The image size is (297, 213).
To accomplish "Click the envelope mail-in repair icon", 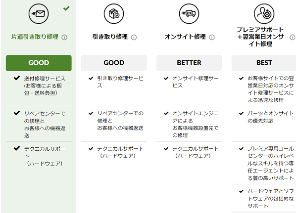I will point(39,14).
